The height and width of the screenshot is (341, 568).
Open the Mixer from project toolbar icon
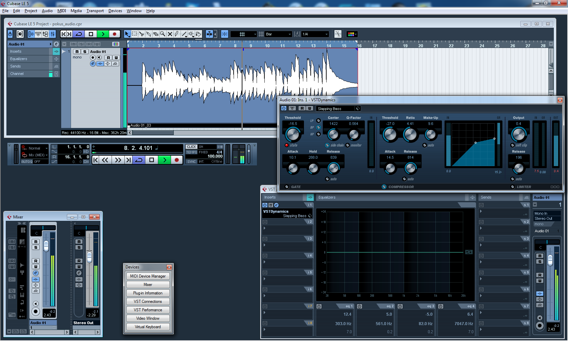tap(52, 34)
